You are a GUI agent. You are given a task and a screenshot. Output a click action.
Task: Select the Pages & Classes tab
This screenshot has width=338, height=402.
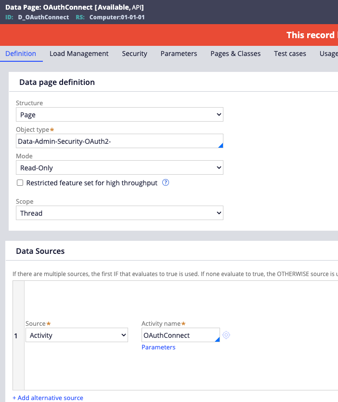pyautogui.click(x=235, y=54)
